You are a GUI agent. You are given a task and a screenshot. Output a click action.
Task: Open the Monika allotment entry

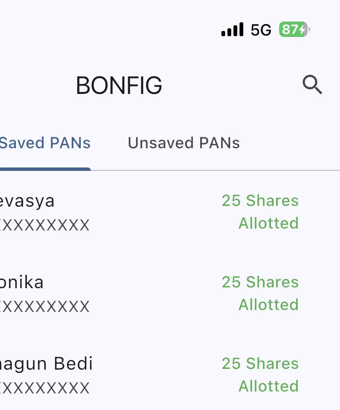pos(170,293)
